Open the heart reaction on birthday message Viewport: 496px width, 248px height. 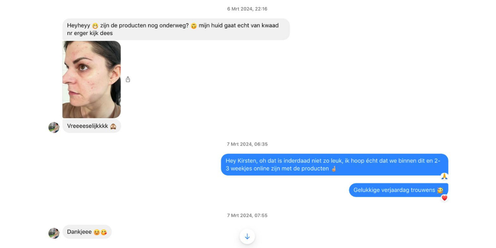(x=444, y=198)
